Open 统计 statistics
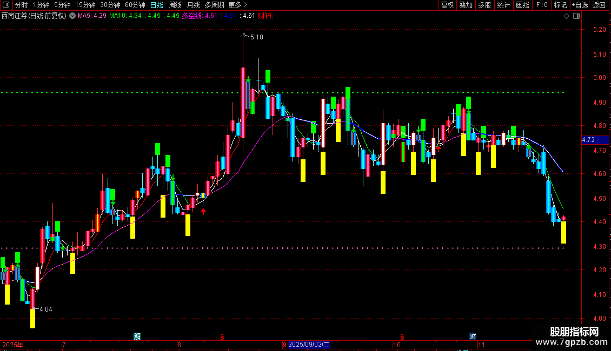Screen dimensions: 611x351 [503, 5]
